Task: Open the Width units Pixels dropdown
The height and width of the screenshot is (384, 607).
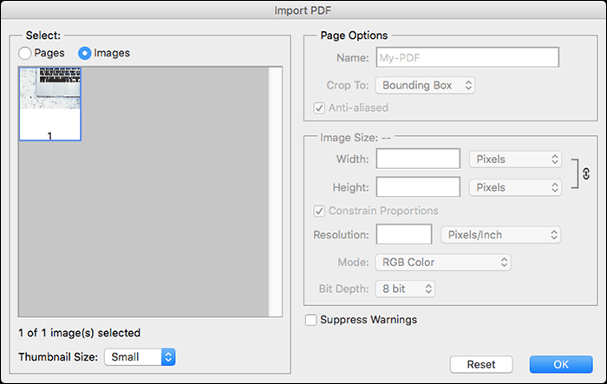Action: 515,159
